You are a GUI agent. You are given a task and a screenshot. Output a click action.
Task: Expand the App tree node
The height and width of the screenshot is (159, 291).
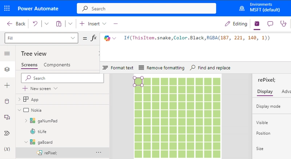click(x=19, y=99)
